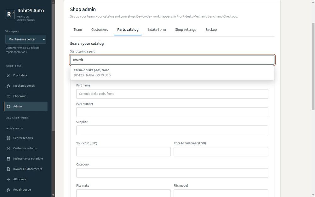
Task: Open Center reports grid icon
Action: [x=9, y=138]
